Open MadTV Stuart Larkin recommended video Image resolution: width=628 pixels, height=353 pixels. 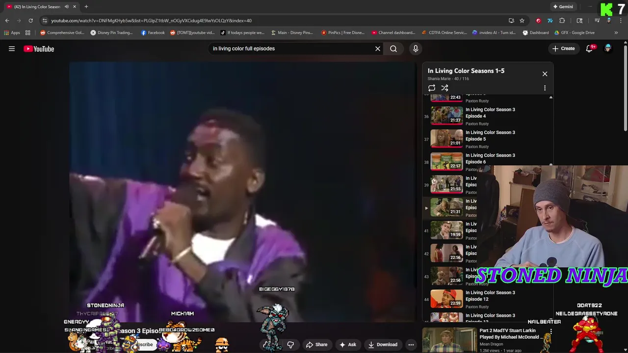click(x=486, y=340)
